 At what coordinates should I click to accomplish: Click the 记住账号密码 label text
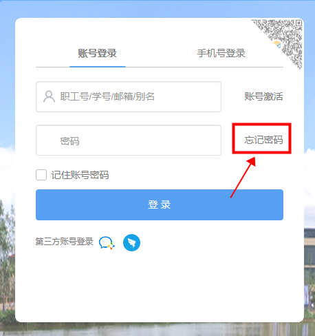(x=80, y=175)
